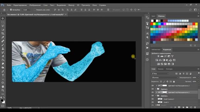Open the Swatches panel flyout menu
This screenshot has width=200, height=112.
pos(198,16)
